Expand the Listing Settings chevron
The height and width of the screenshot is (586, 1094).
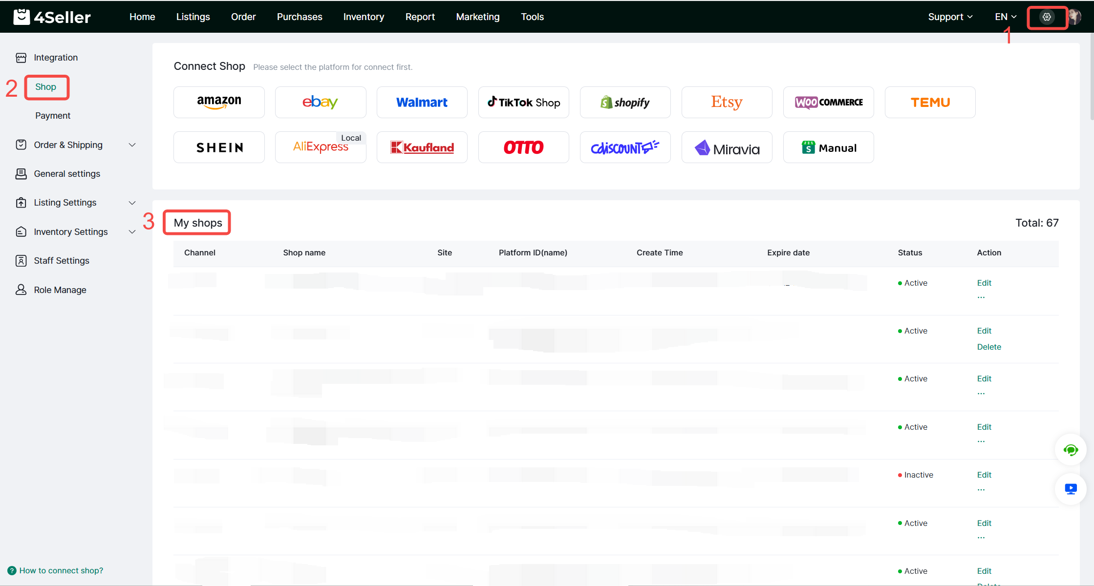(132, 203)
